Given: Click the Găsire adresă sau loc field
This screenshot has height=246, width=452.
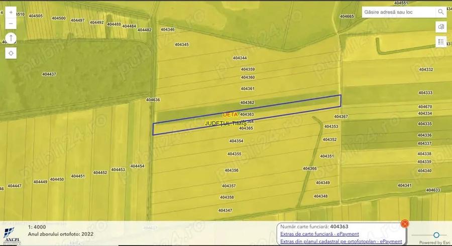Looking at the screenshot, I should coord(399,12).
